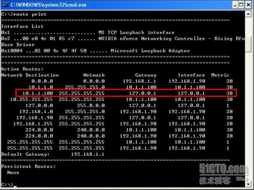
Task: Click the '0x10004' interface index
Action: pyautogui.click(x=12, y=51)
